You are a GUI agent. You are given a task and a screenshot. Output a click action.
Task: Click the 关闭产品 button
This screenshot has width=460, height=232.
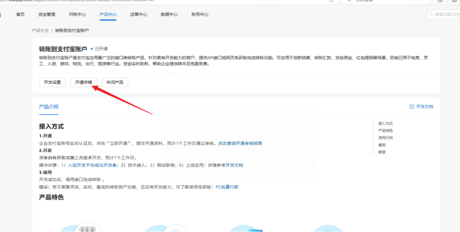point(115,82)
